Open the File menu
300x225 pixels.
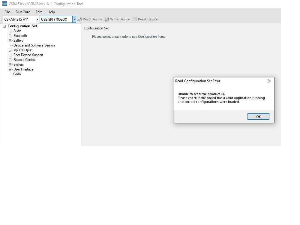(x=7, y=12)
